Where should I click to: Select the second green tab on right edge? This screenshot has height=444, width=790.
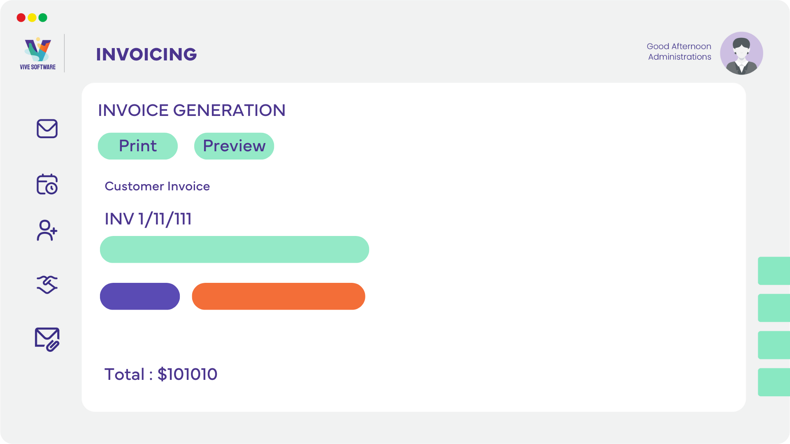(774, 308)
